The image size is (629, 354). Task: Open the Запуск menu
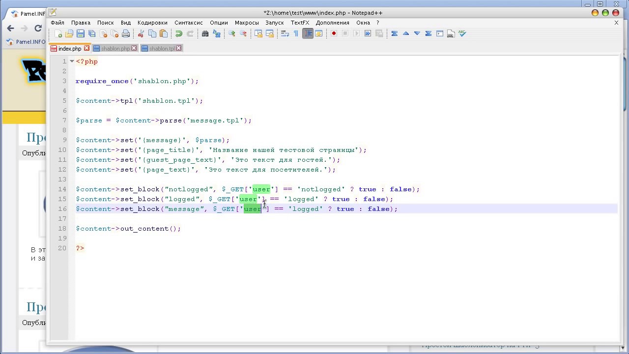[275, 23]
